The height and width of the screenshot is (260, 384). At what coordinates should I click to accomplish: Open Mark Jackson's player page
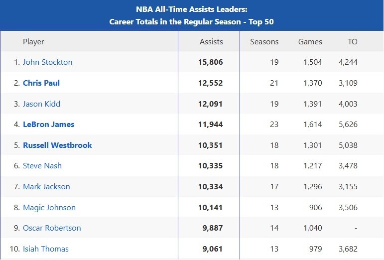tap(46, 187)
